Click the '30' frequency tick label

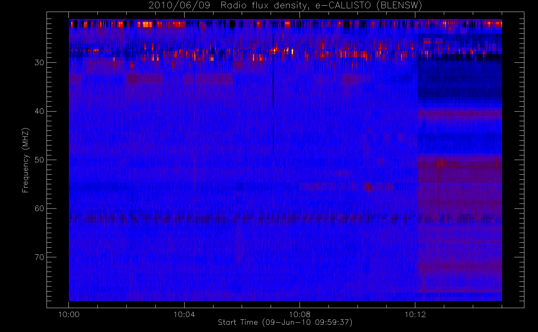click(39, 63)
